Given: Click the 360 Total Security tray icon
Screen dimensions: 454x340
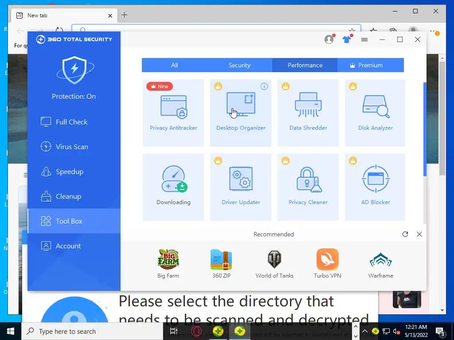Looking at the screenshot, I should (375, 331).
